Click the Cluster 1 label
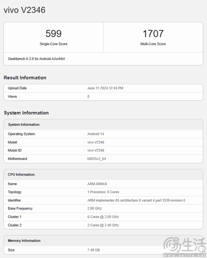Screen dimensions: 207x258 tap(15, 217)
